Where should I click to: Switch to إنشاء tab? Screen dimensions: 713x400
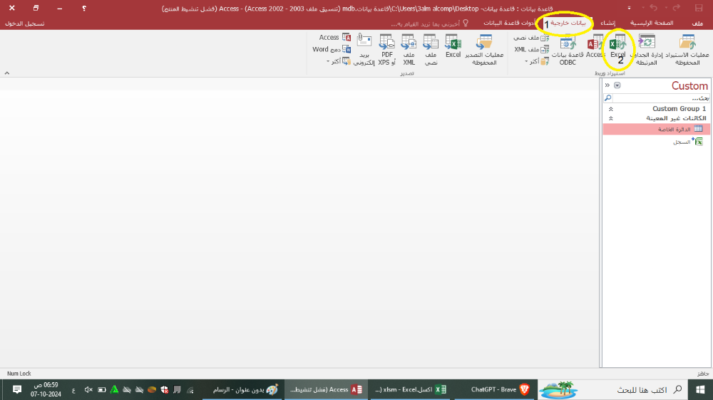click(x=608, y=23)
